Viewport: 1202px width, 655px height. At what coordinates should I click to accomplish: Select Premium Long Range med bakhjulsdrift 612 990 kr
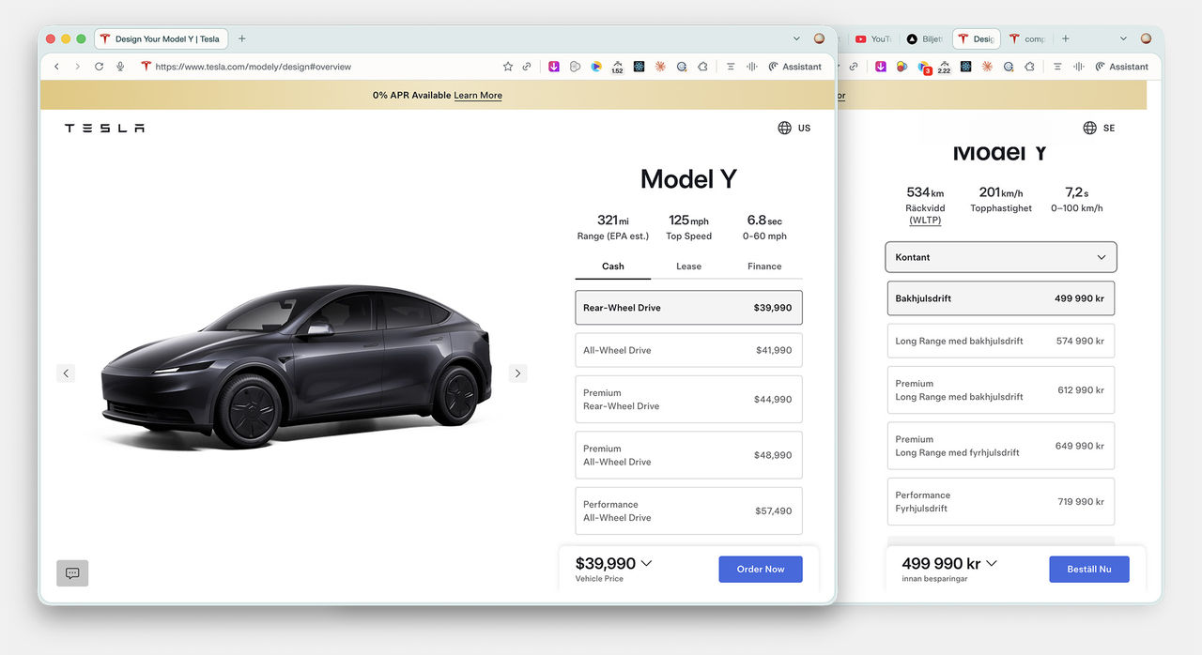1001,390
